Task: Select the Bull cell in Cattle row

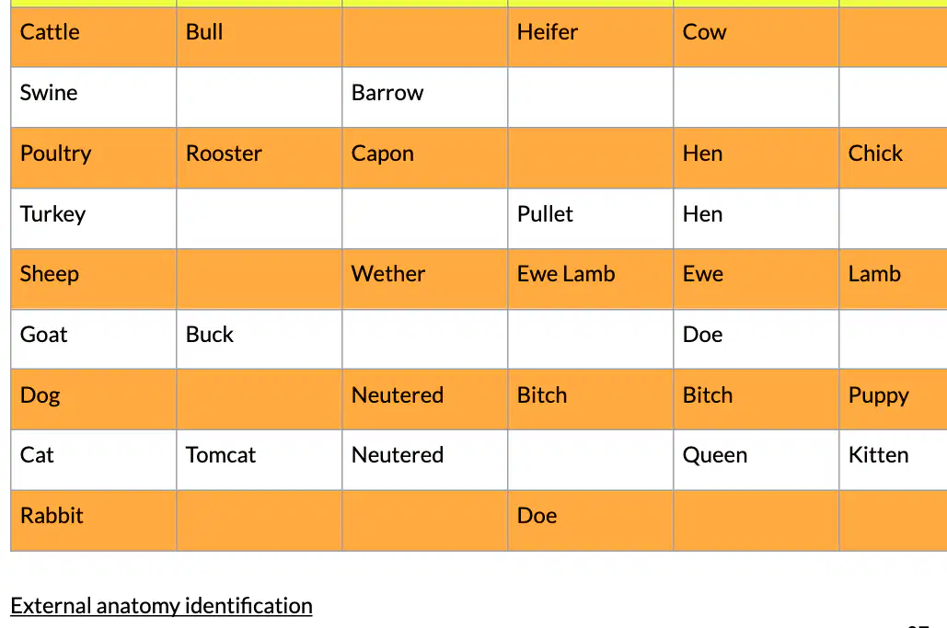Action: pos(260,37)
